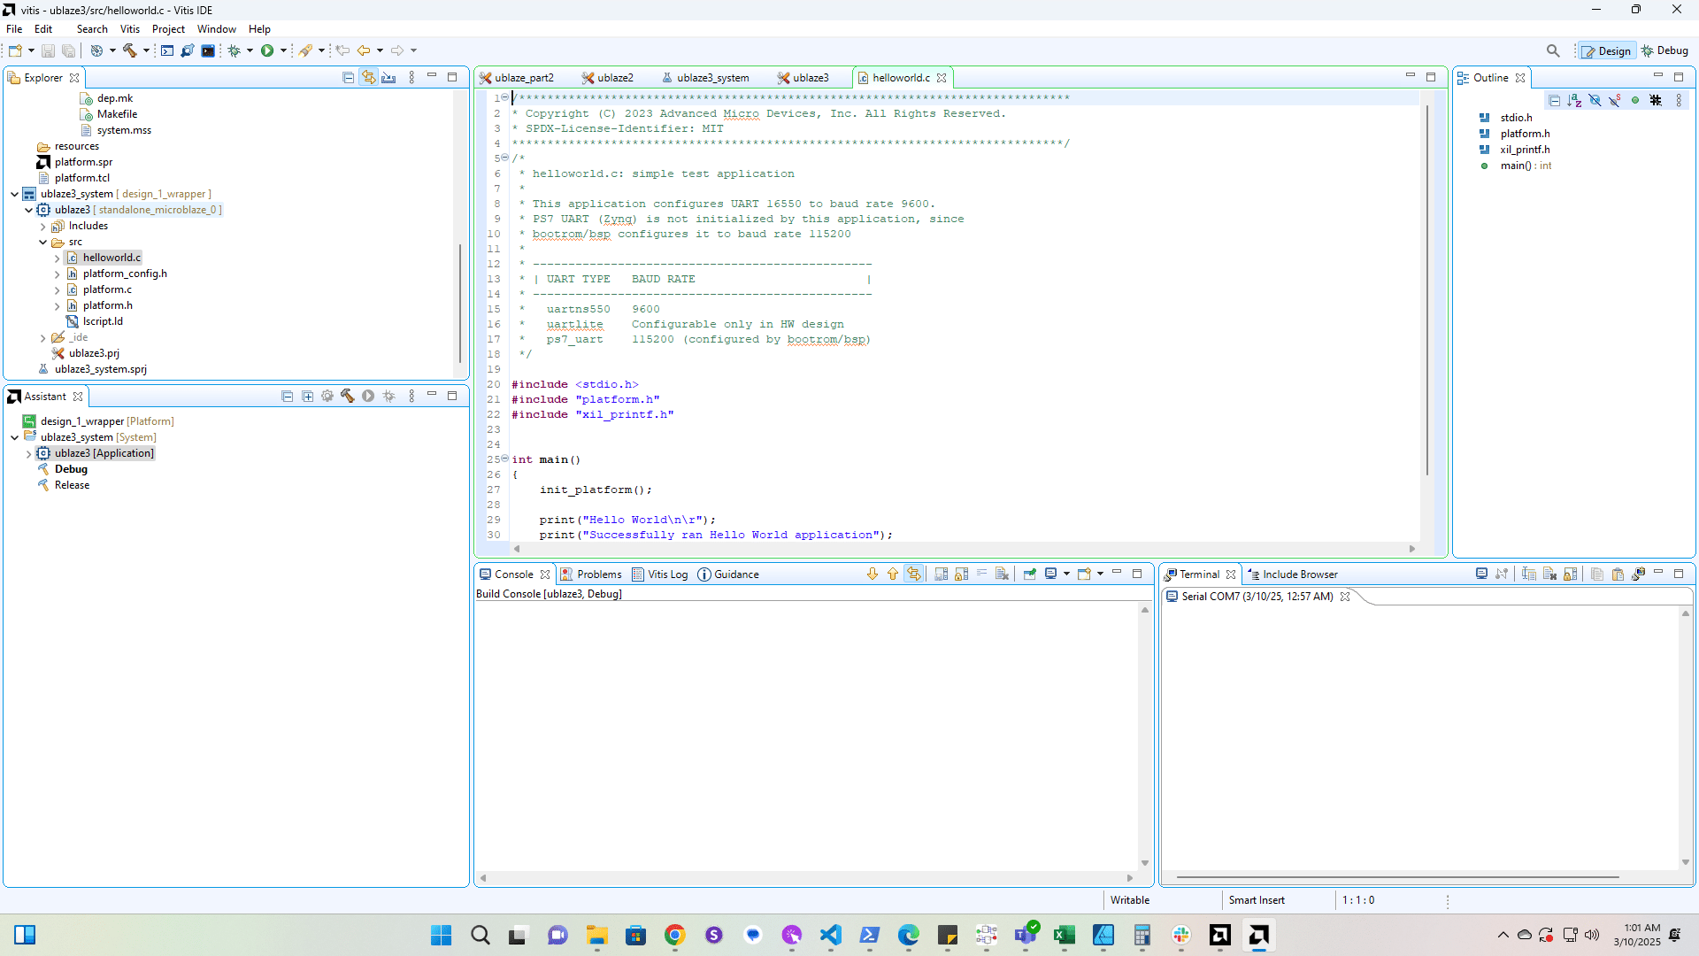Click the green Run button
The width and height of the screenshot is (1699, 956).
tap(267, 50)
